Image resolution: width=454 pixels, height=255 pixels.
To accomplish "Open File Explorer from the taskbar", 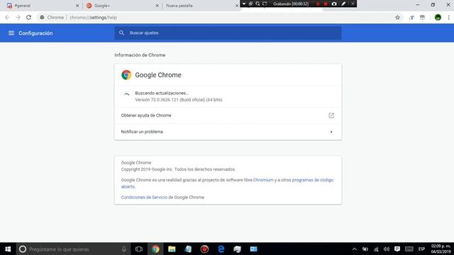I will [x=172, y=249].
